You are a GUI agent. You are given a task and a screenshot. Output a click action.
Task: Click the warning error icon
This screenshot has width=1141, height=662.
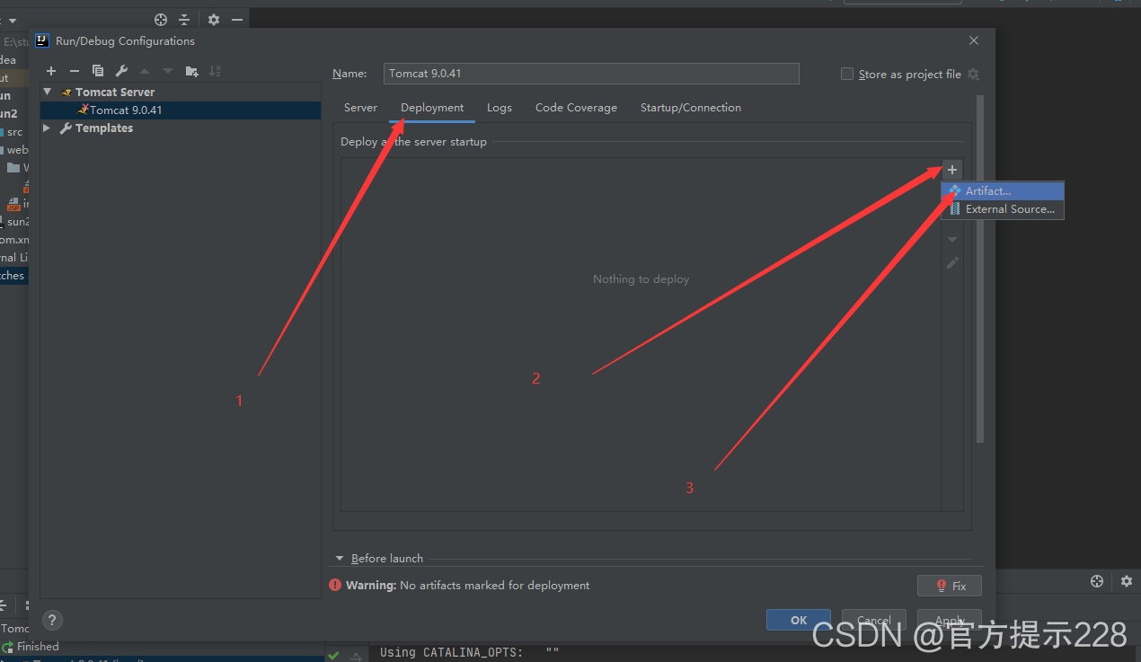[x=335, y=585]
